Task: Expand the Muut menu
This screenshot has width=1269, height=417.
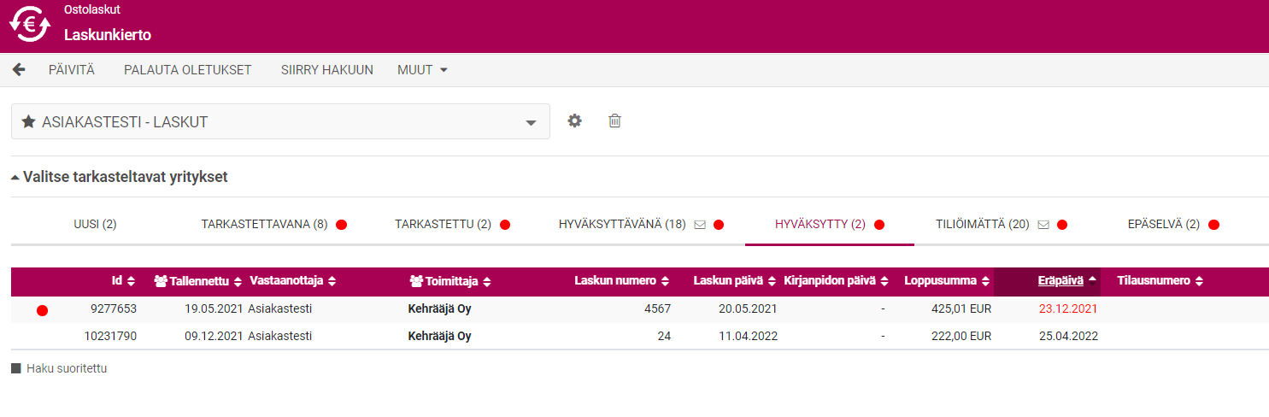Action: click(x=422, y=70)
